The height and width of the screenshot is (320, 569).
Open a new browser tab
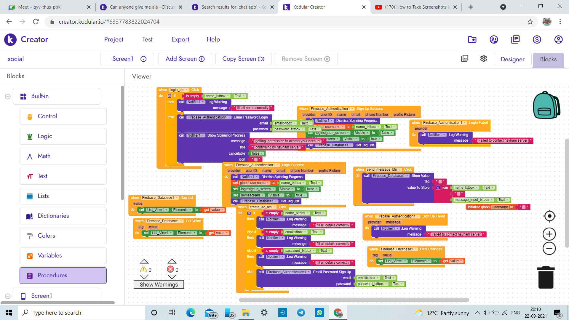coord(471,7)
